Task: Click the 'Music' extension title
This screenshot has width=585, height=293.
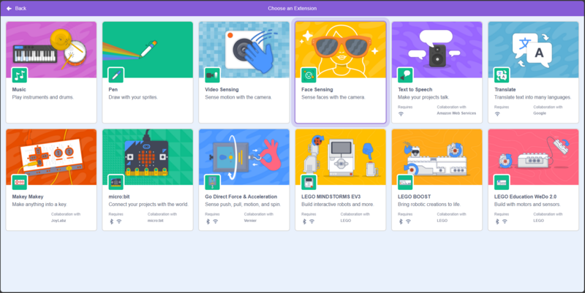Action: point(19,89)
